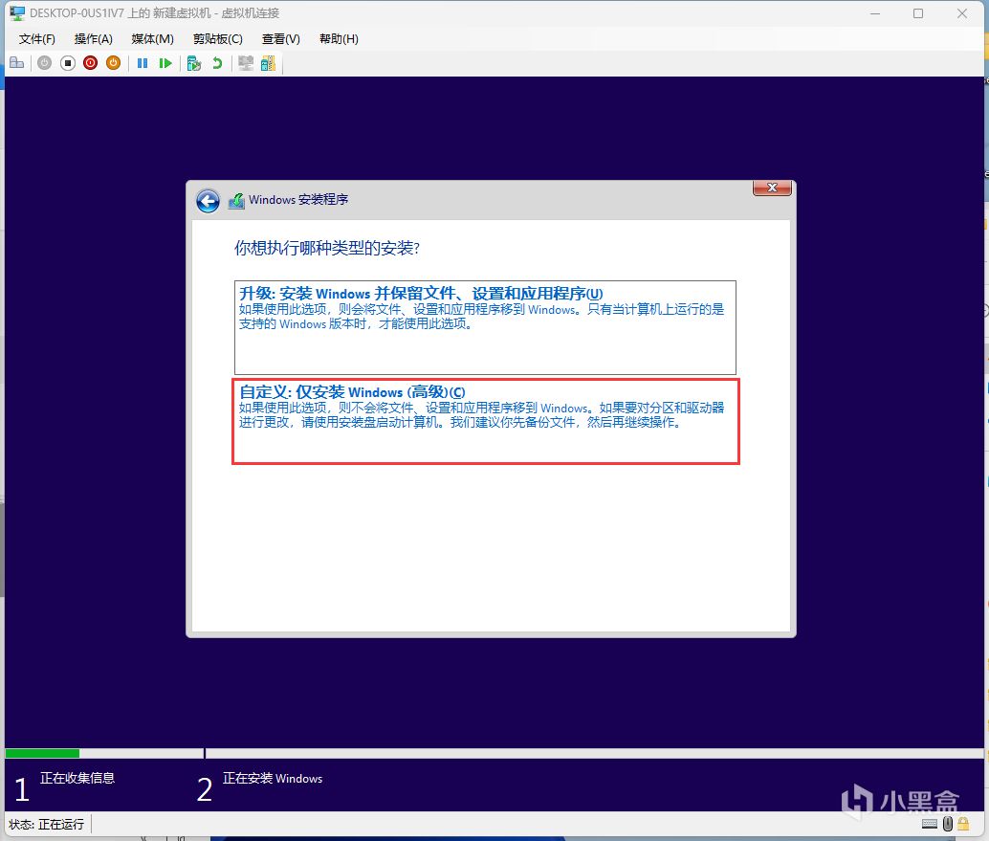This screenshot has height=841, width=989.
Task: Click step label 正在收集信息
Action: [x=77, y=778]
